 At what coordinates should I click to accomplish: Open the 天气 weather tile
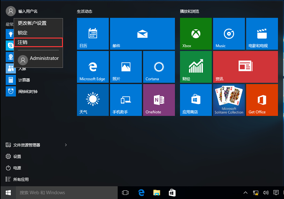click(x=93, y=100)
